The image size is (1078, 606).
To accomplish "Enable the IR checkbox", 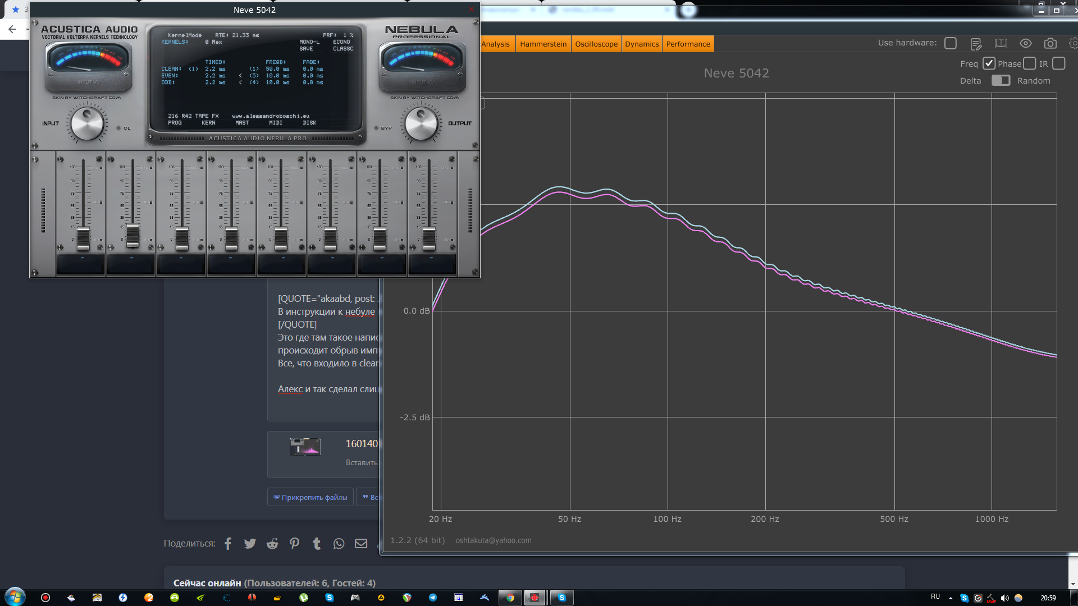I will (x=1059, y=63).
